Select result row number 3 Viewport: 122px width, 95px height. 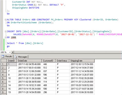tap(4, 71)
